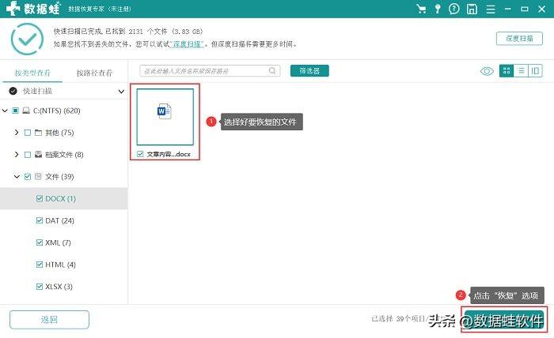This screenshot has height=338, width=554.
Task: Select the XML (7) label
Action: (58, 242)
